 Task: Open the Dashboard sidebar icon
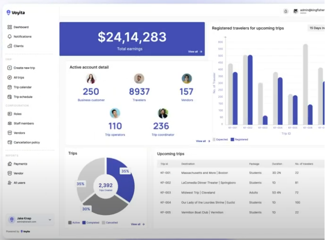[10, 27]
